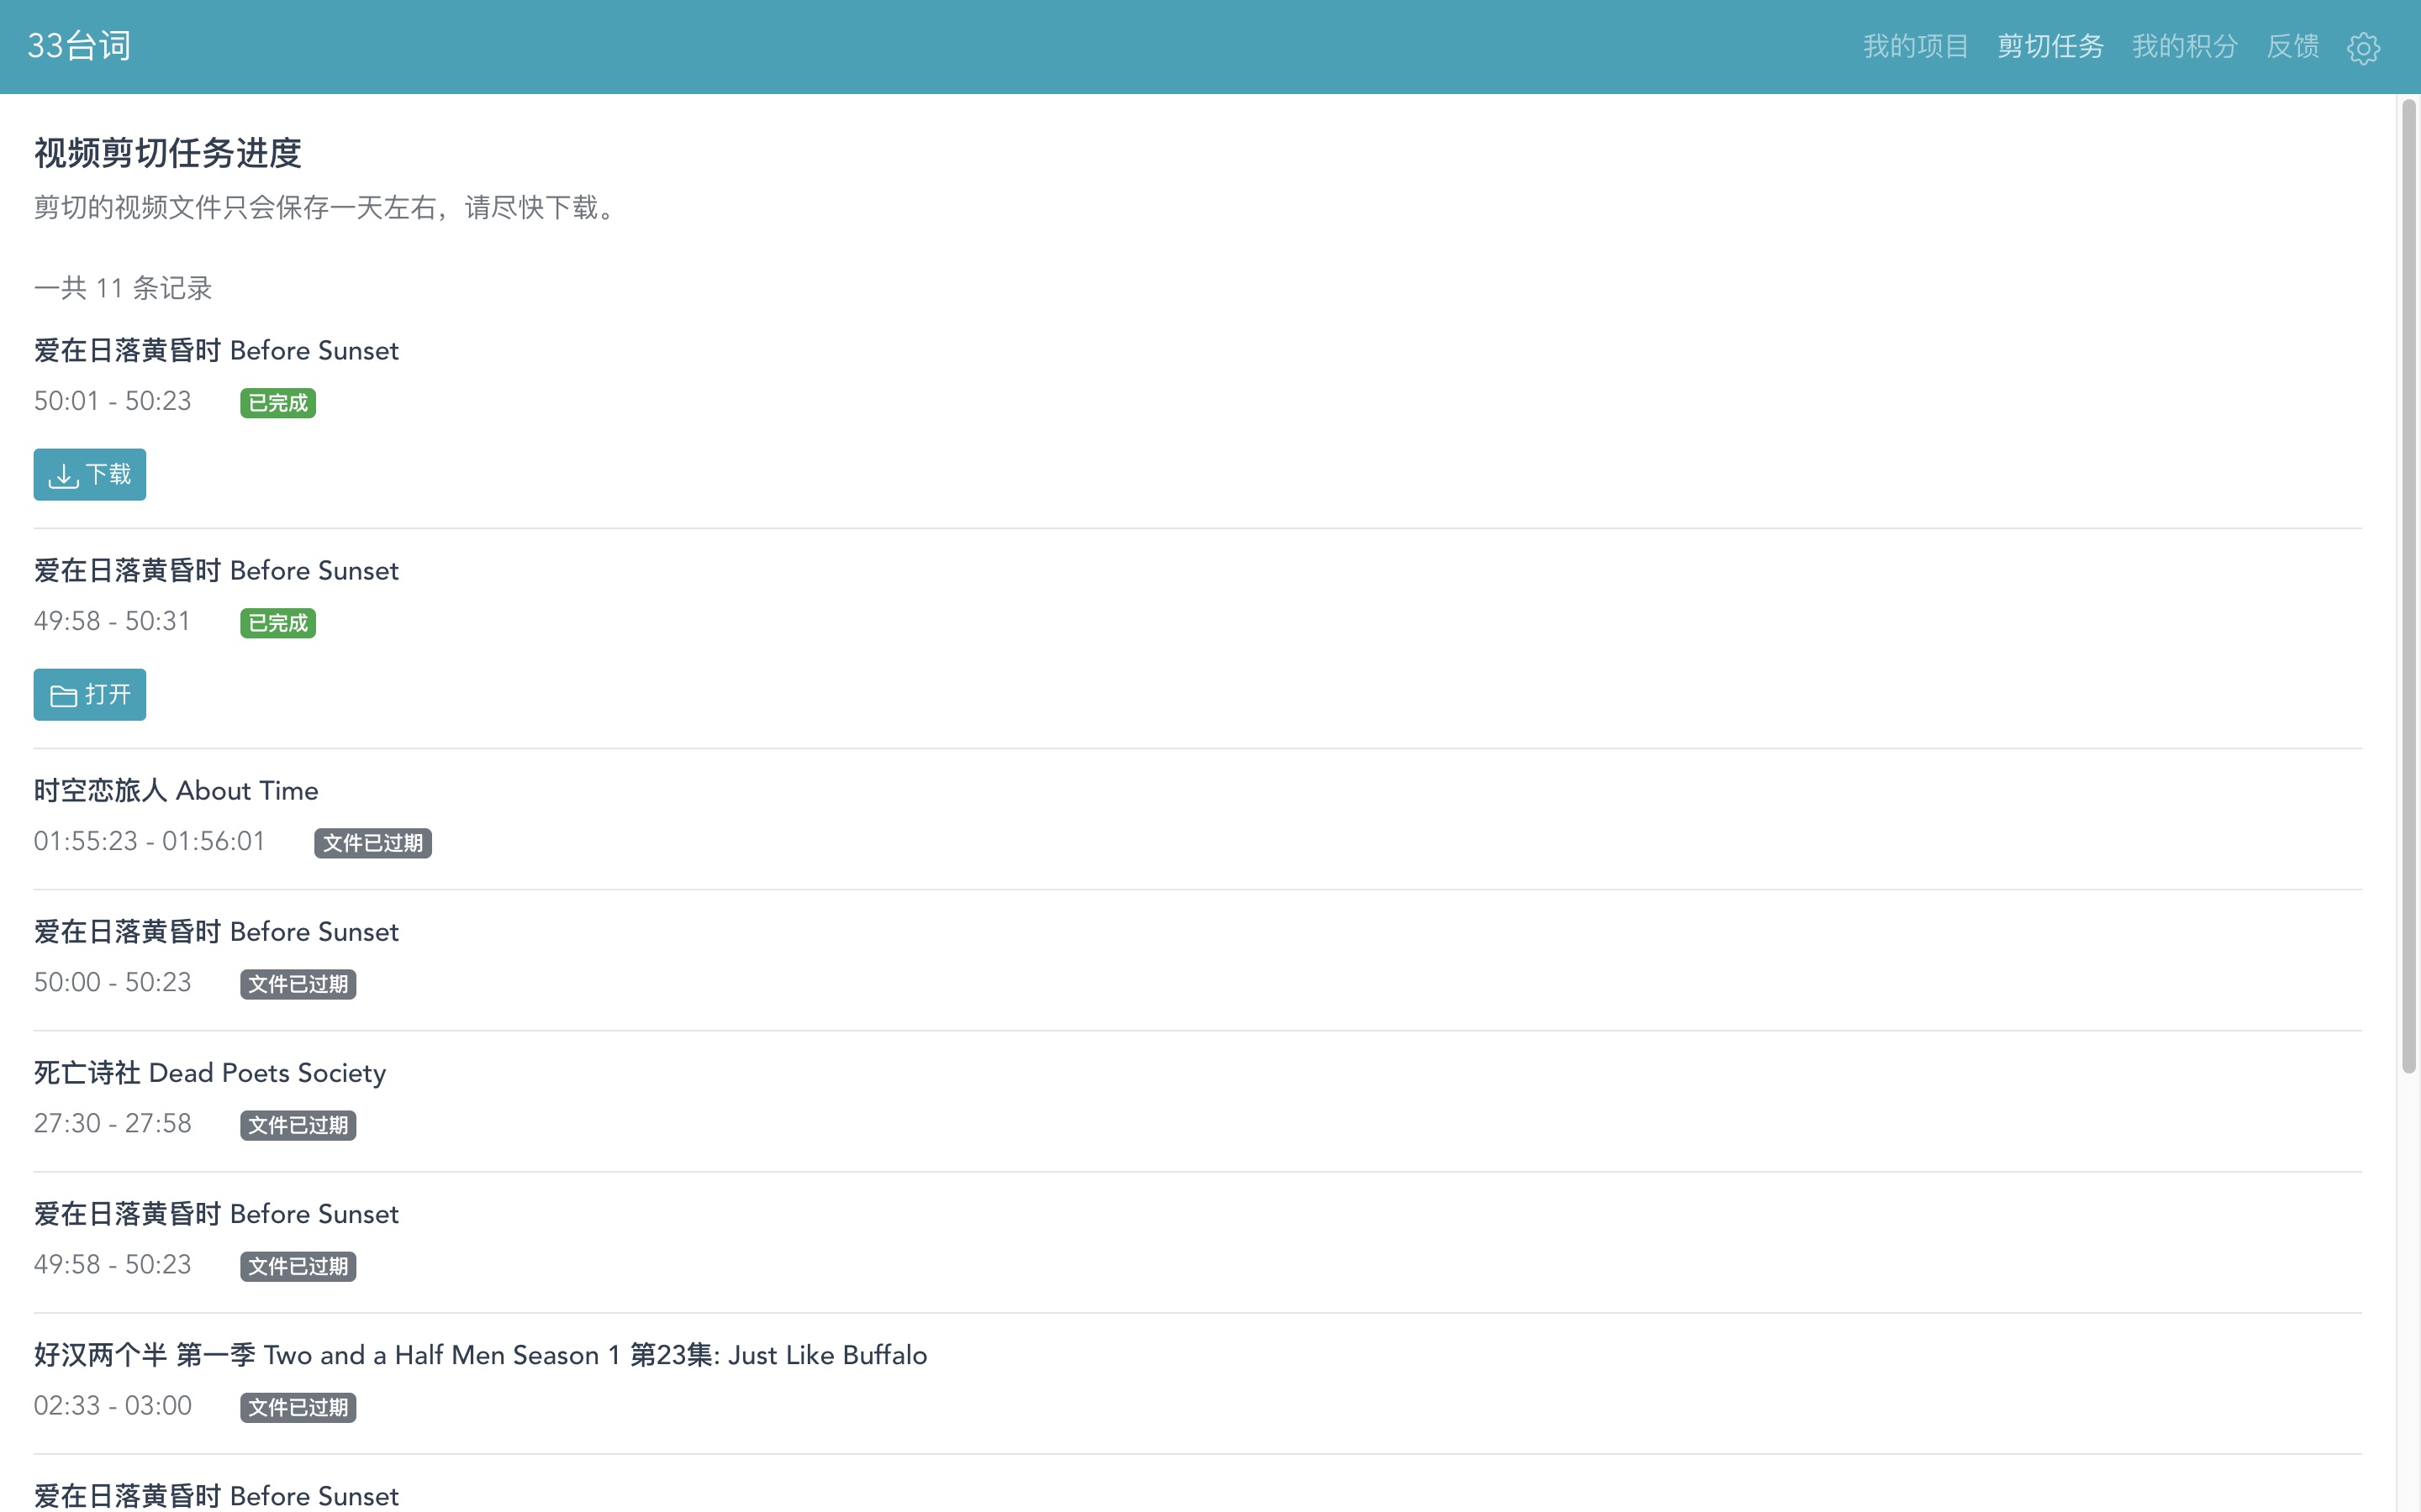2421x1512 pixels.
Task: Click the download icon in 下载 button
Action: [64, 475]
